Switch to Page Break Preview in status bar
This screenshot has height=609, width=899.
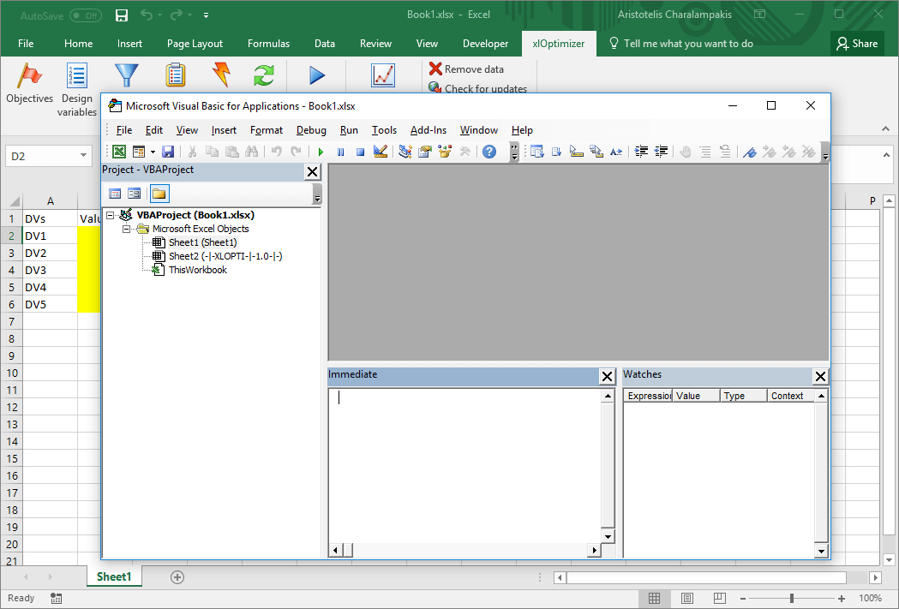(718, 598)
